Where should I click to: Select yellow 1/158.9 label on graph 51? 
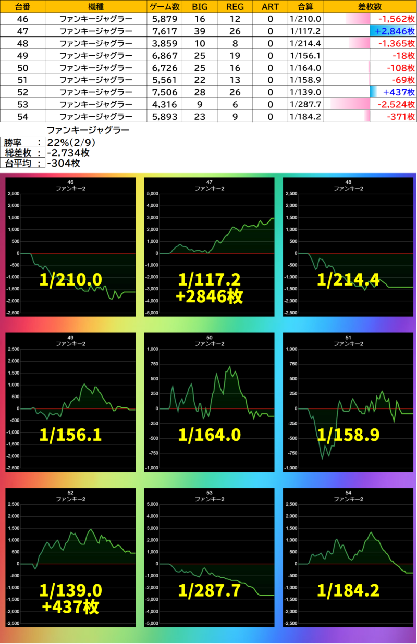coord(349,435)
